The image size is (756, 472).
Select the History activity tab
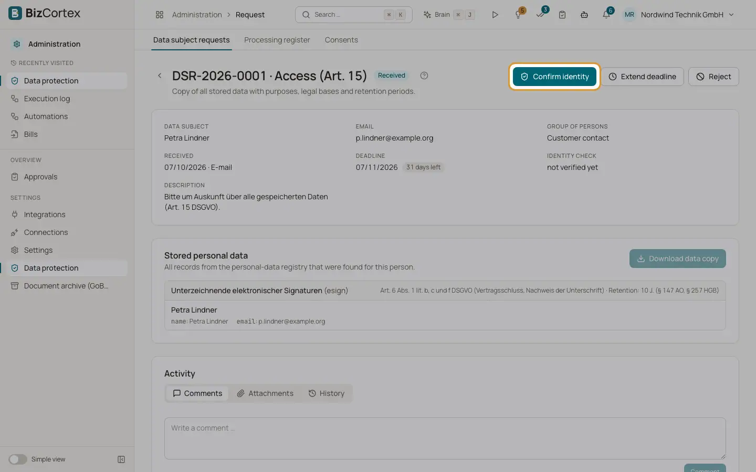click(327, 393)
